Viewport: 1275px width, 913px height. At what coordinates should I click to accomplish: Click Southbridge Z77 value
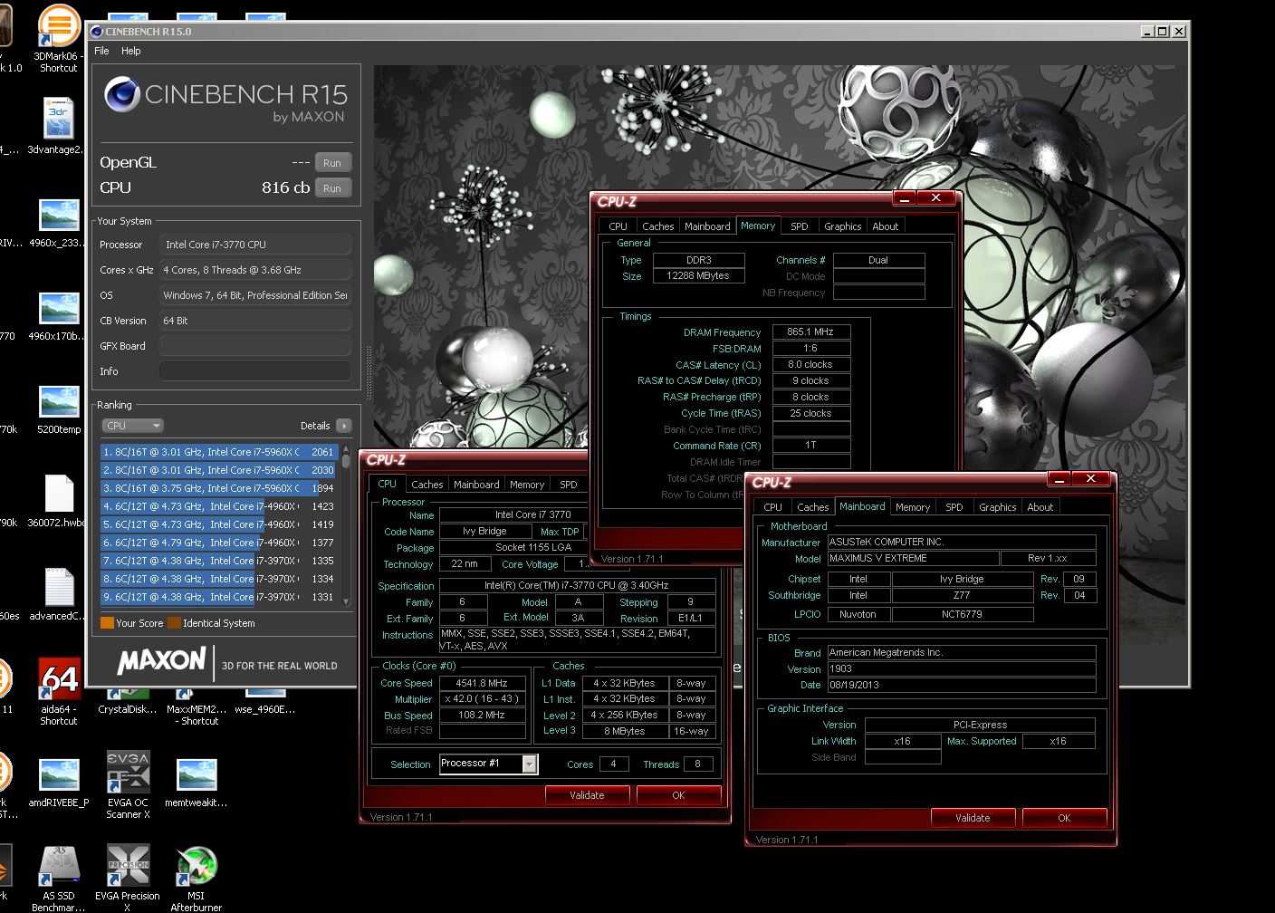coord(962,595)
